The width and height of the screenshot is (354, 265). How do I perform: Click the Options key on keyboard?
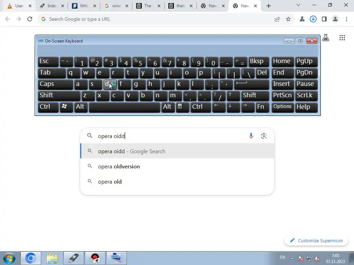coord(282,107)
